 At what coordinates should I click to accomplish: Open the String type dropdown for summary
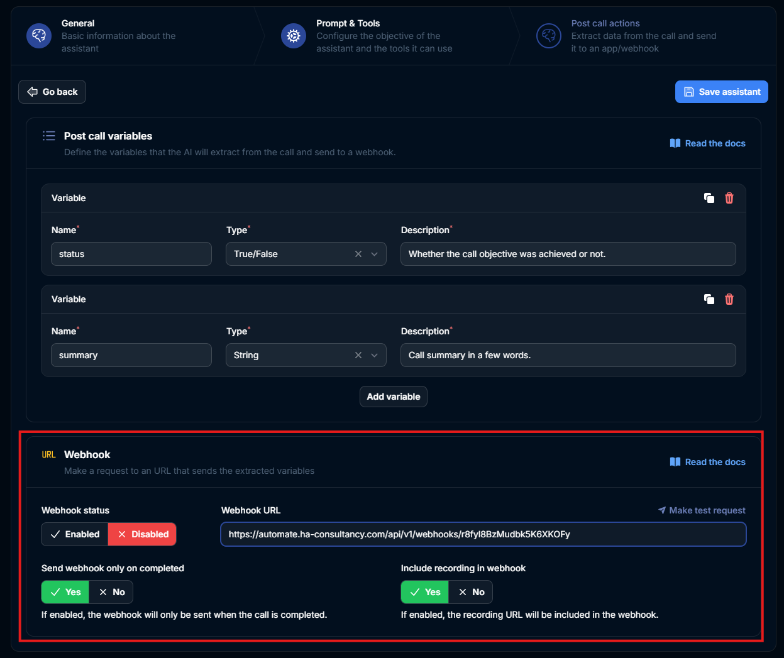click(374, 355)
